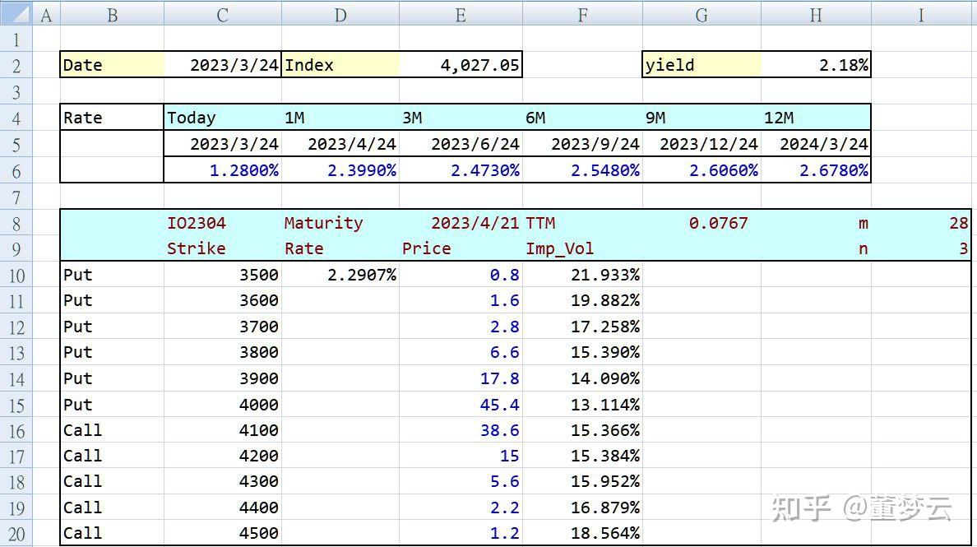Click the Strike column heading
This screenshot has height=547, width=977.
tap(222, 248)
